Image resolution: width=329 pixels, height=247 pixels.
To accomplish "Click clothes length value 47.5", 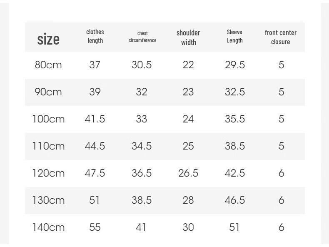I will click(x=95, y=173).
